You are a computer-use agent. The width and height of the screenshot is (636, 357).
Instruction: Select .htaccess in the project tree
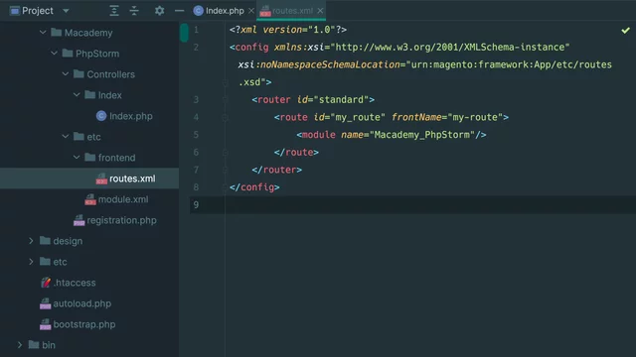click(75, 283)
